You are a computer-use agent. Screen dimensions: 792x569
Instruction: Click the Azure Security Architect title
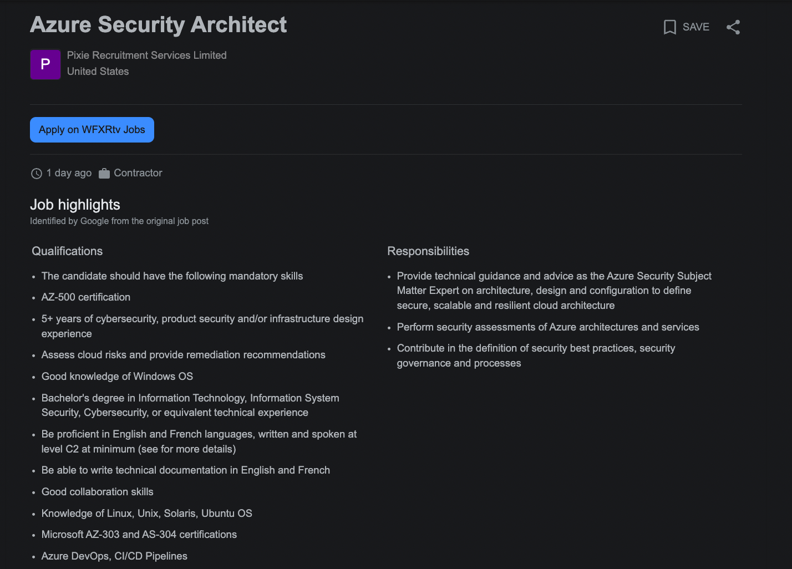click(159, 25)
